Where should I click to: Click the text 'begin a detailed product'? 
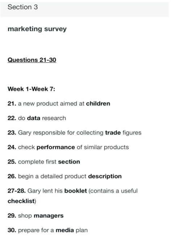tap(52, 176)
